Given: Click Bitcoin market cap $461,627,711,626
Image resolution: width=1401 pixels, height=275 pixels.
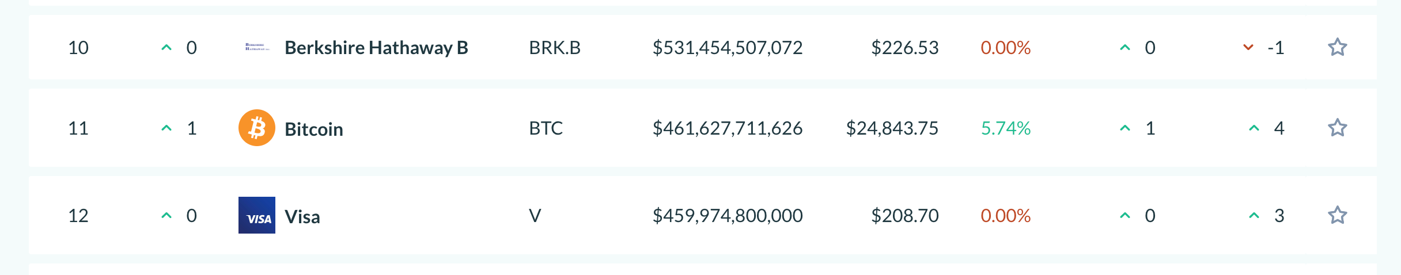Looking at the screenshot, I should (728, 128).
